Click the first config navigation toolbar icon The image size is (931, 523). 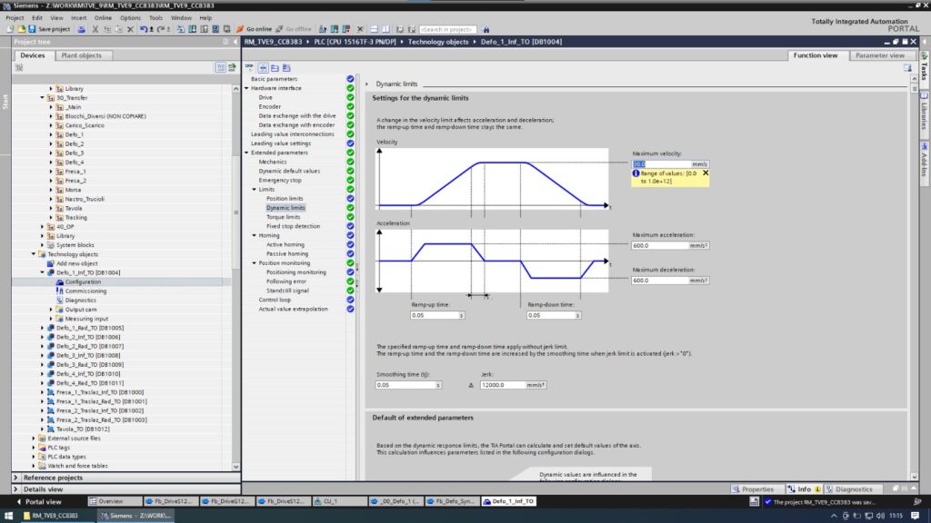tap(249, 67)
